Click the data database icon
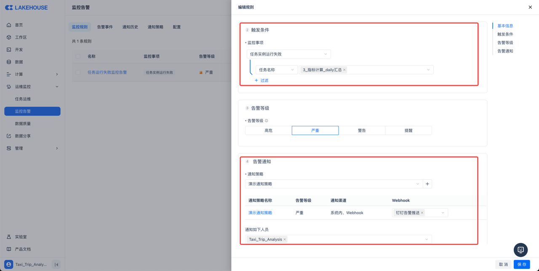The height and width of the screenshot is (271, 539). (x=9, y=62)
